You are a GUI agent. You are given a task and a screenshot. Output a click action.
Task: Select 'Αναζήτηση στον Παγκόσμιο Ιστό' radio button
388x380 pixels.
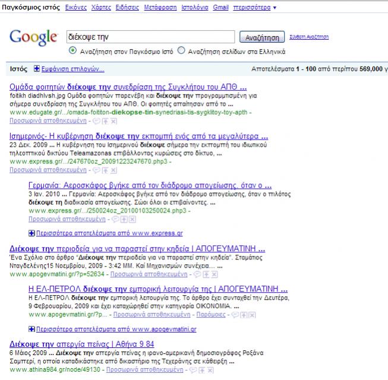[72, 50]
